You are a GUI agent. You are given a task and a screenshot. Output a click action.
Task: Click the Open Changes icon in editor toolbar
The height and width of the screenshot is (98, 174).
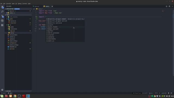pos(166,6)
